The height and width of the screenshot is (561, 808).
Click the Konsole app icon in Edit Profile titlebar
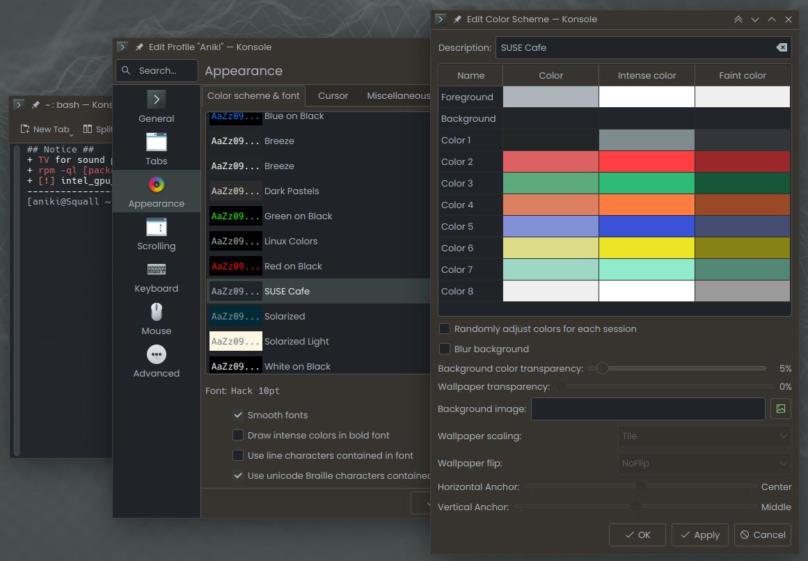coord(122,47)
